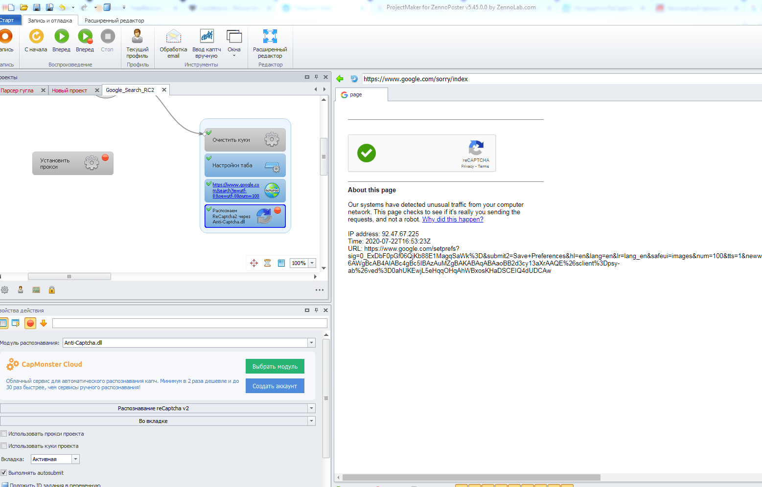Click the browser URL address field

click(562, 79)
